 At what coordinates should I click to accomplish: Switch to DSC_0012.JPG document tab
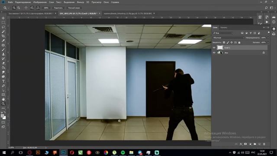click(78, 13)
